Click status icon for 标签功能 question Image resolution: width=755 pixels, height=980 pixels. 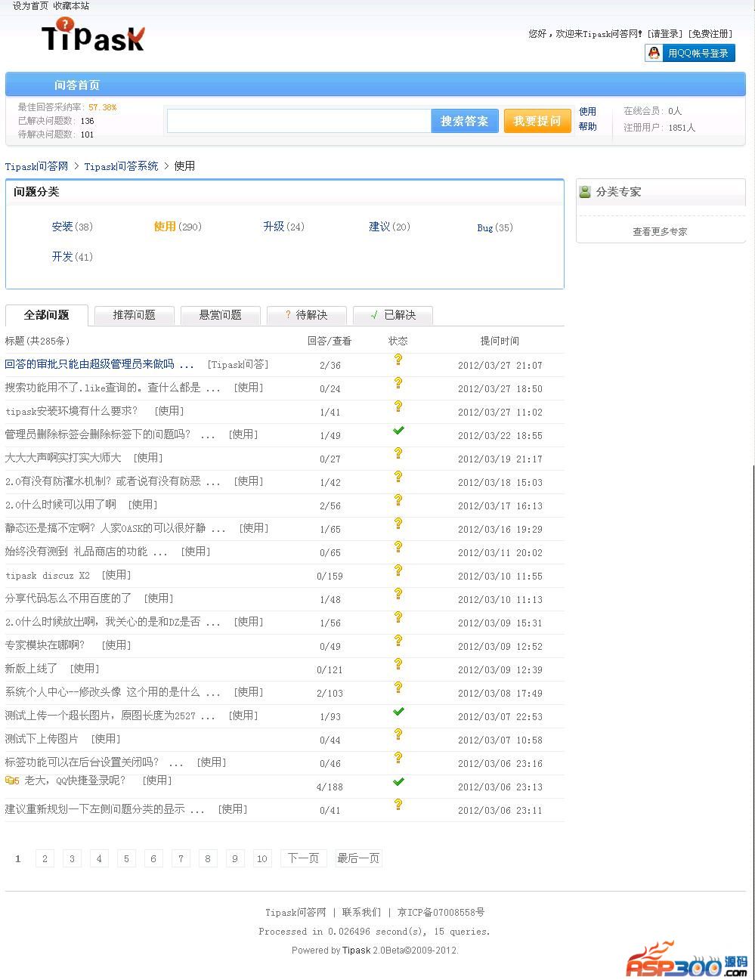[x=398, y=758]
